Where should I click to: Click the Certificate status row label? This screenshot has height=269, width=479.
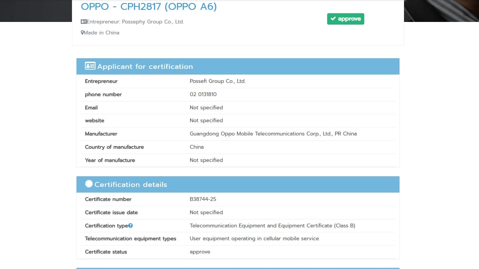tap(106, 252)
